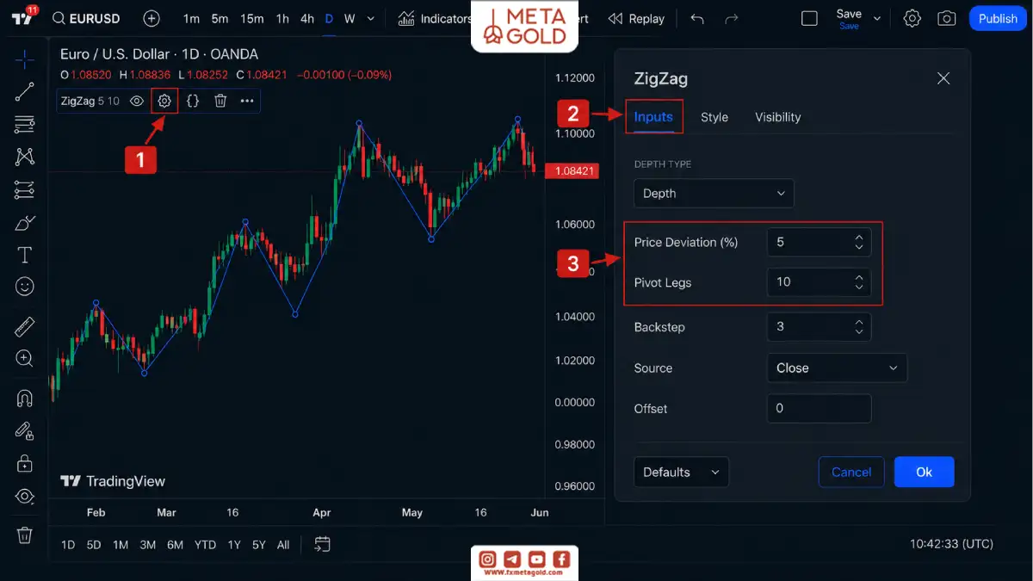Open ZigZag source code braces icon
Viewport: 1033px width, 581px height.
193,101
